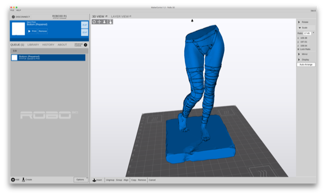Select the rotate view tool icon
326x196 pixels.
(x=94, y=22)
